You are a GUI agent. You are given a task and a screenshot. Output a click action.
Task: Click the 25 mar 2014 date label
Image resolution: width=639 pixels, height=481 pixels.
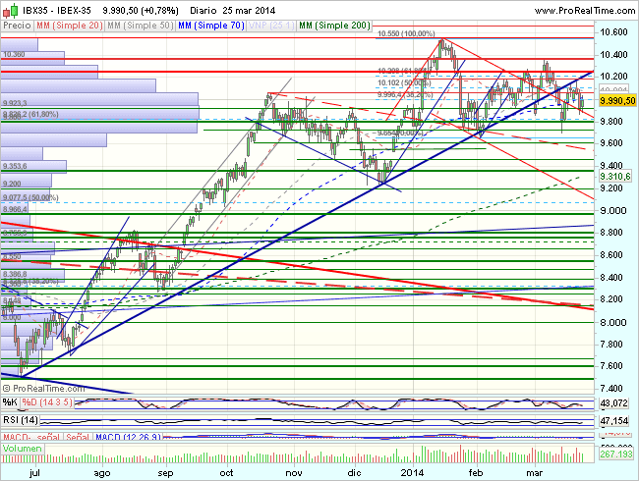pos(250,11)
